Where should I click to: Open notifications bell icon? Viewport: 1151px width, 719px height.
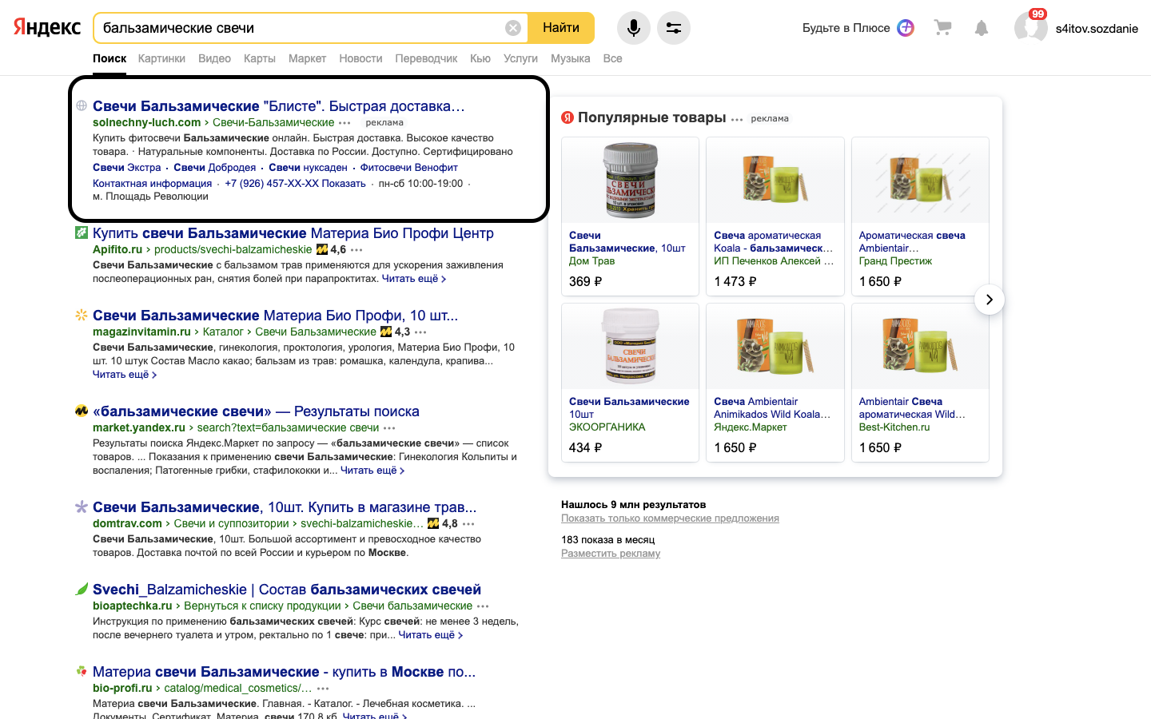[x=982, y=28]
